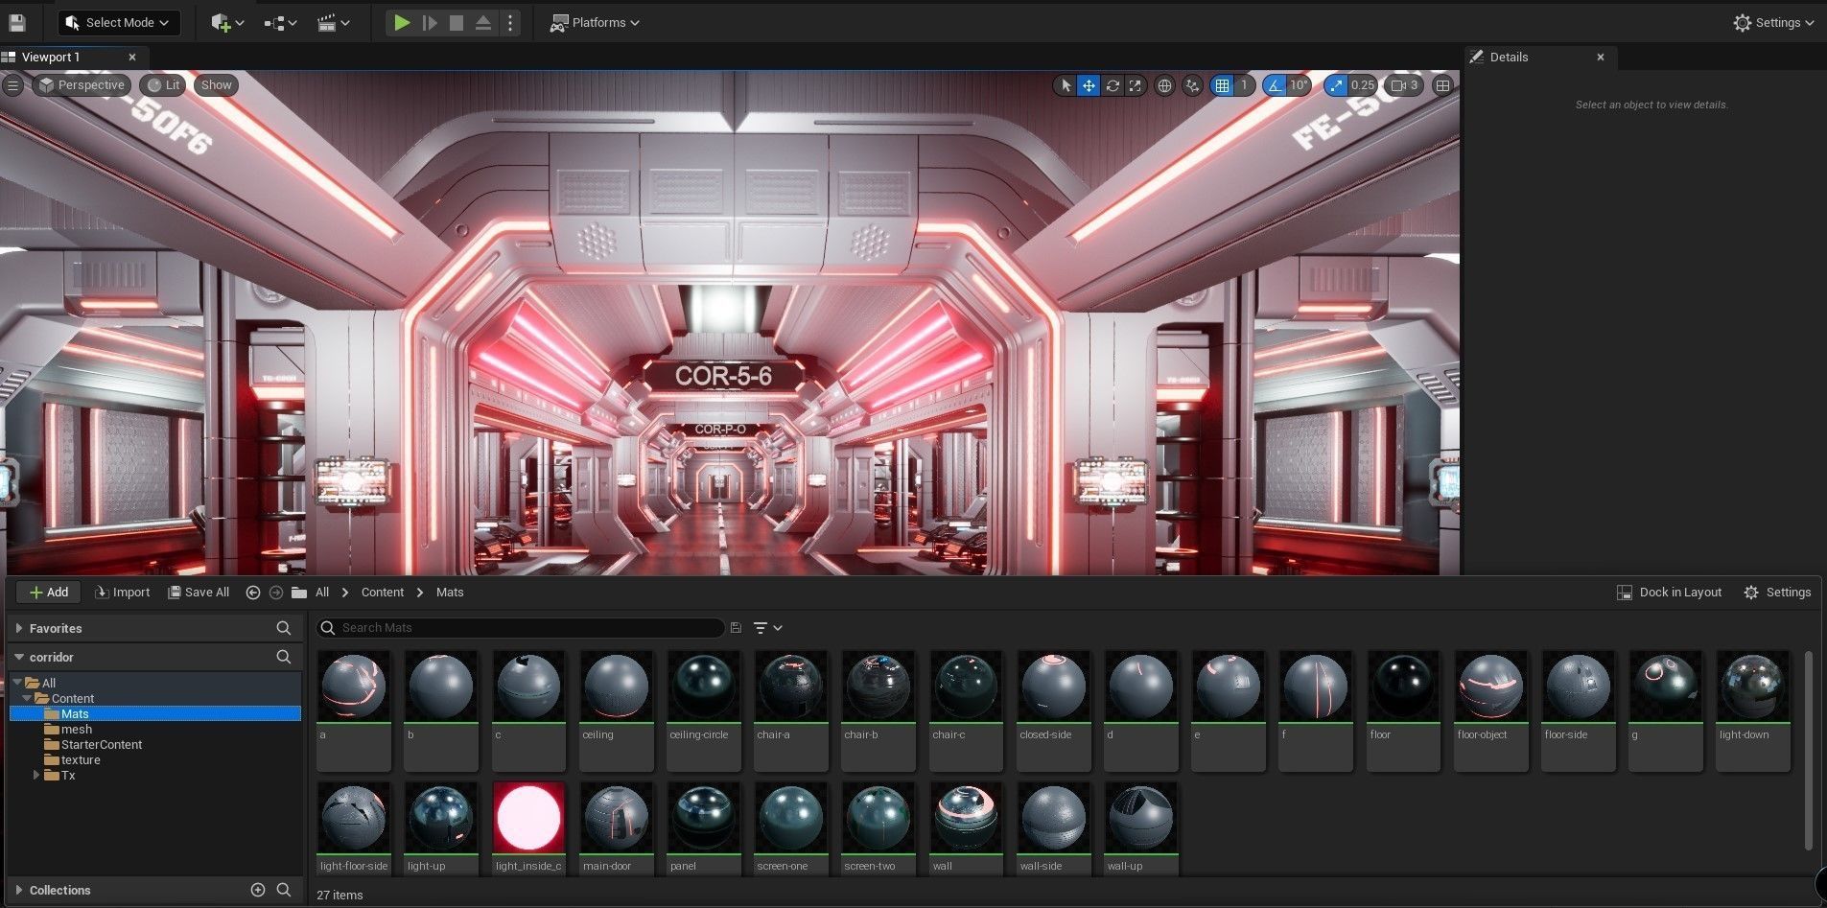Click Save All button
The width and height of the screenshot is (1827, 908).
coord(199,592)
